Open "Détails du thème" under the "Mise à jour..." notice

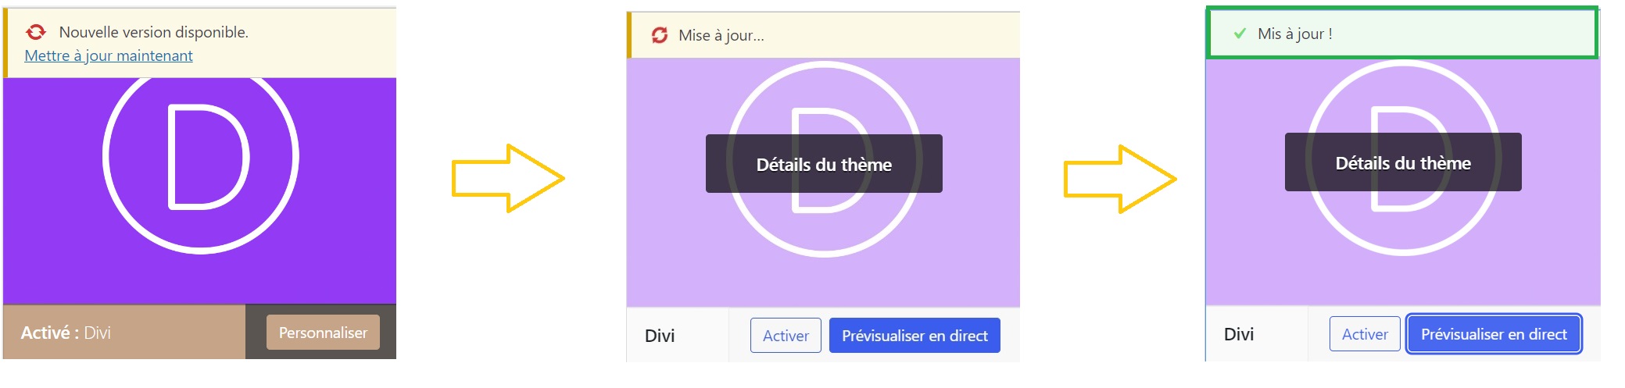[824, 164]
